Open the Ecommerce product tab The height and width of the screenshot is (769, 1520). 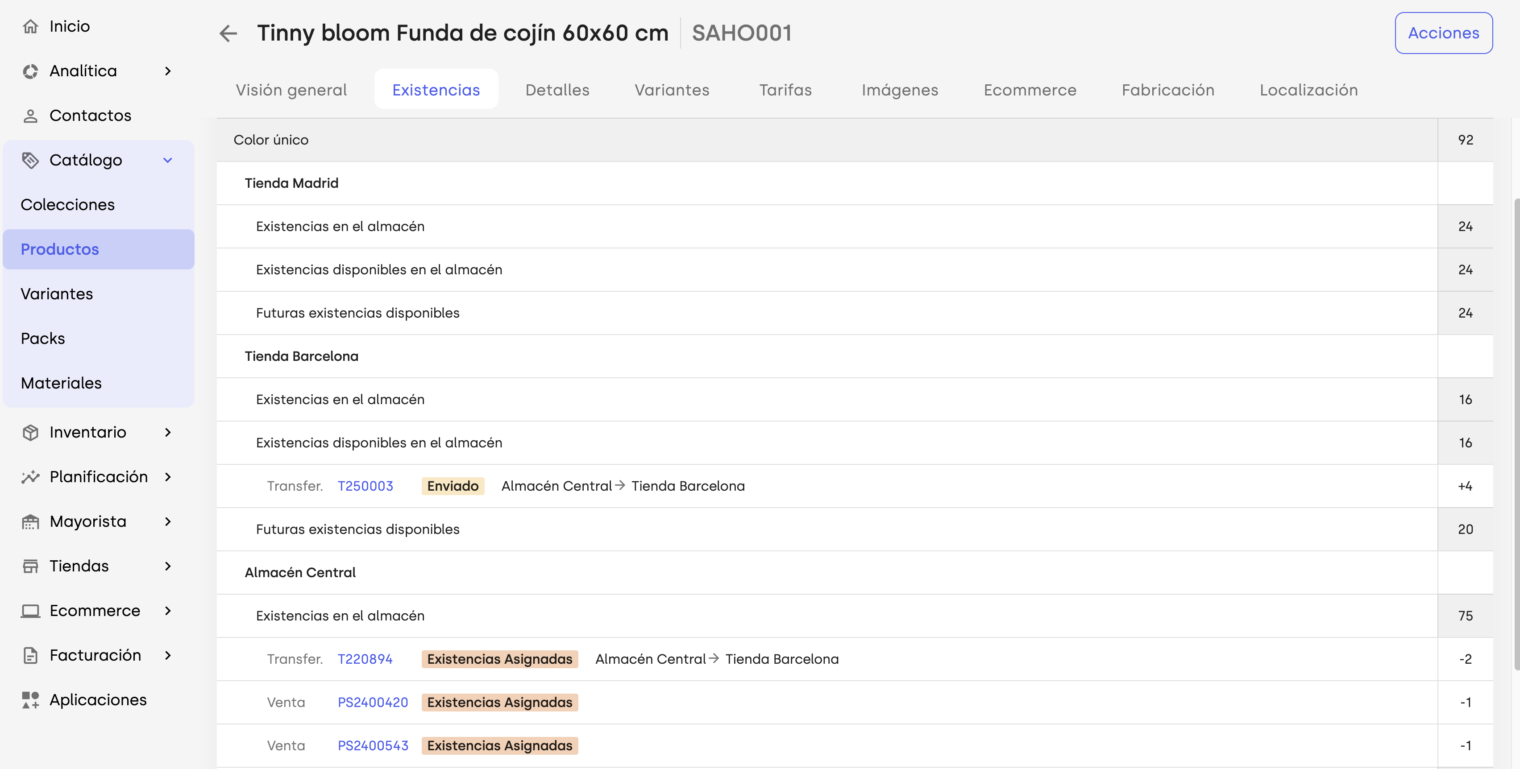click(1030, 90)
